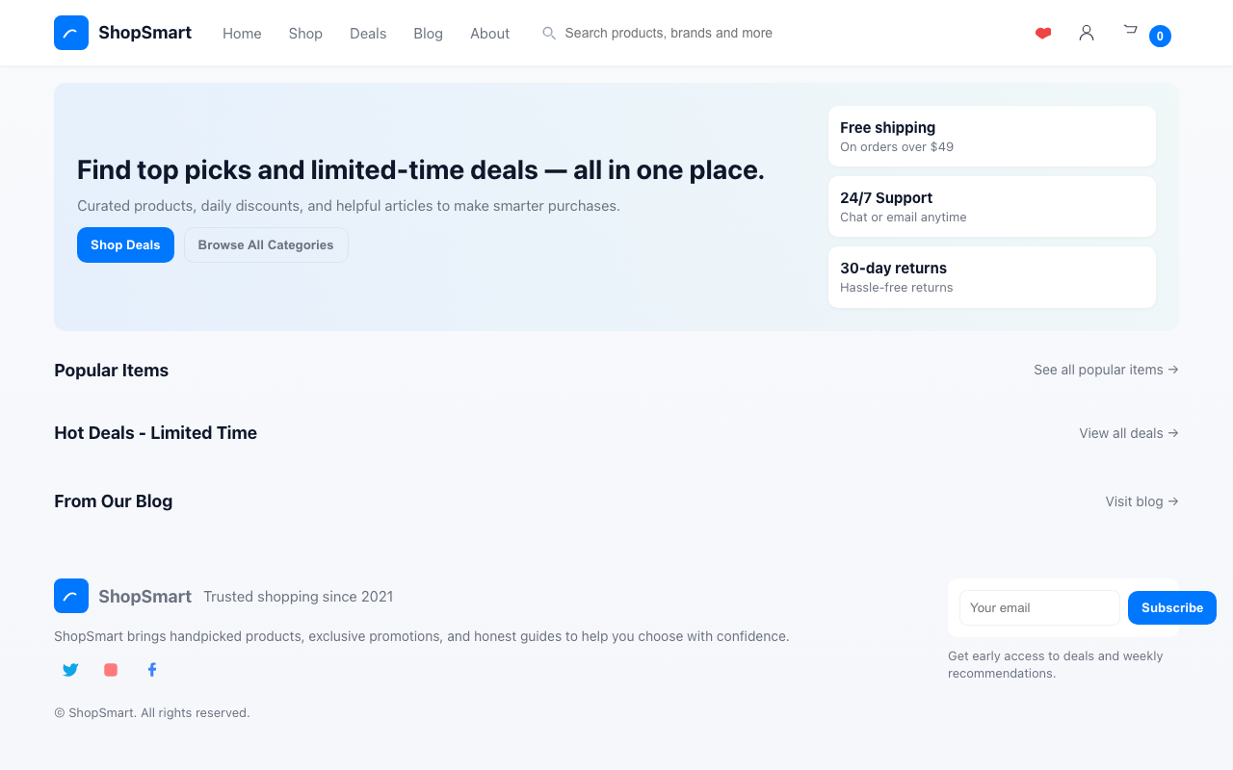The height and width of the screenshot is (770, 1233).
Task: Open the Visit blog link
Action: (x=1141, y=500)
